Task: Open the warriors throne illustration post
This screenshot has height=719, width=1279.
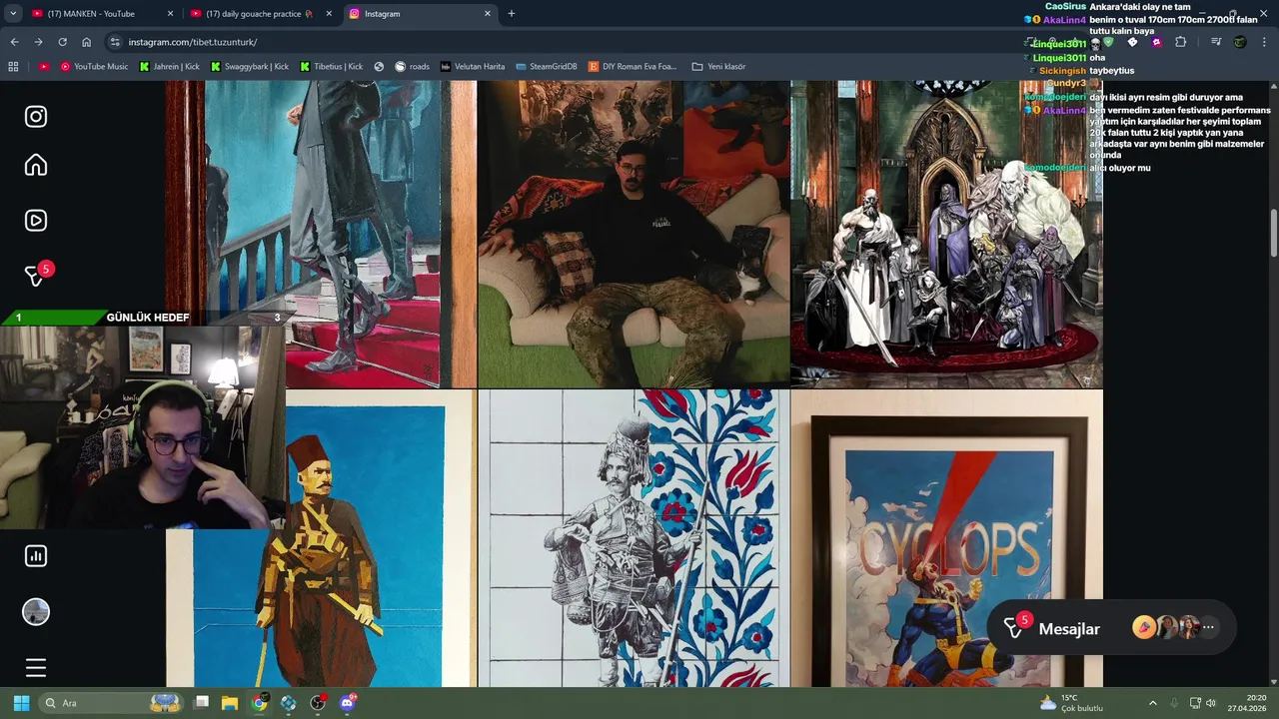Action: point(947,234)
